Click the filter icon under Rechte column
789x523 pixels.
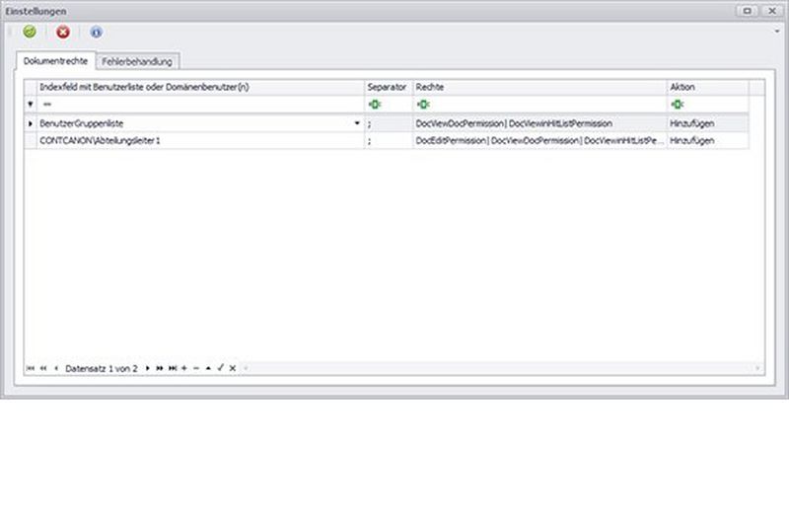click(x=422, y=104)
